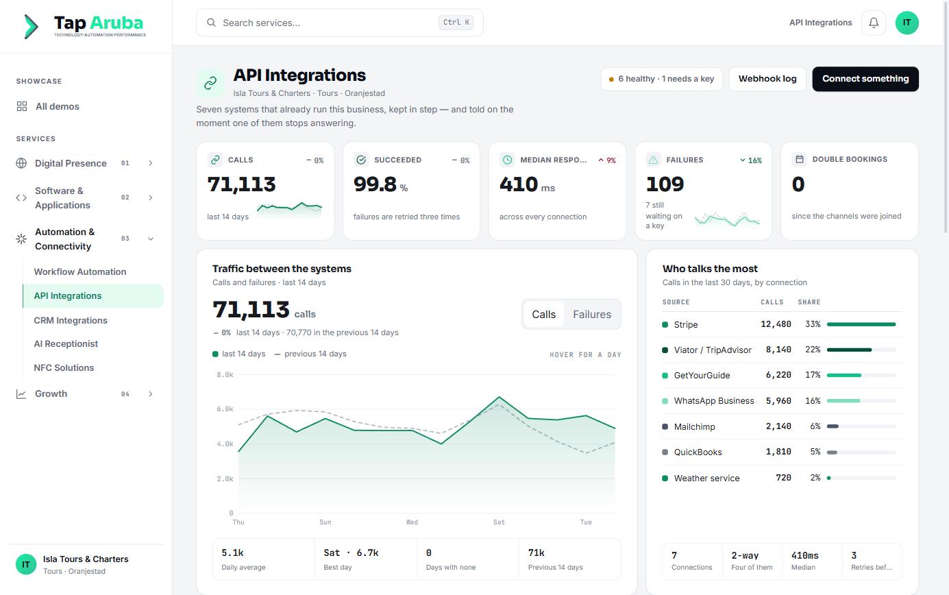Click Isla Tours & Charters account in sidebar
The height and width of the screenshot is (595, 949).
click(86, 564)
